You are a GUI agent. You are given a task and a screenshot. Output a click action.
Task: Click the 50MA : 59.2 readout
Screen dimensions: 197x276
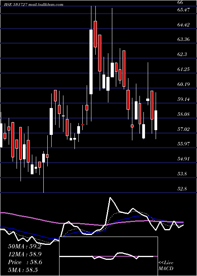(x=24, y=246)
